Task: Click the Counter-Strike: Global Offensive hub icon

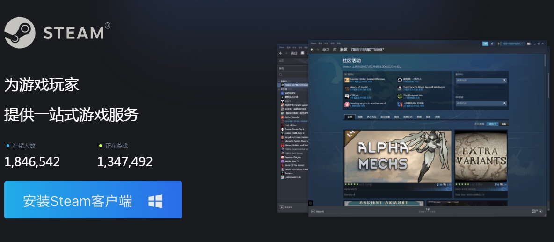Action: pyautogui.click(x=347, y=80)
